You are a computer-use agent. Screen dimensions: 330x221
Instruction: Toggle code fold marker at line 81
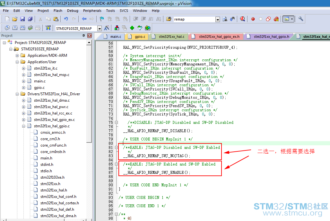117,148
